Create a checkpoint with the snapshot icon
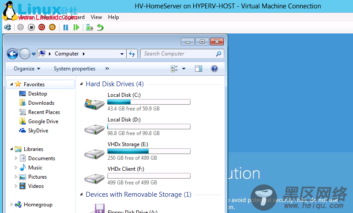 [90, 27]
